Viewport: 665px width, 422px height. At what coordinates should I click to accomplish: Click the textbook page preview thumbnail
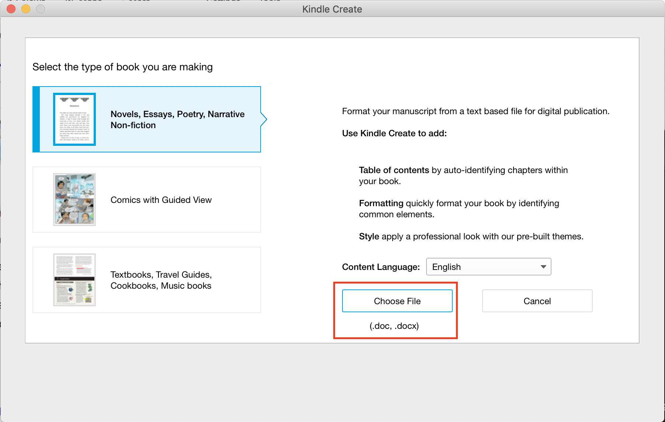tap(74, 279)
